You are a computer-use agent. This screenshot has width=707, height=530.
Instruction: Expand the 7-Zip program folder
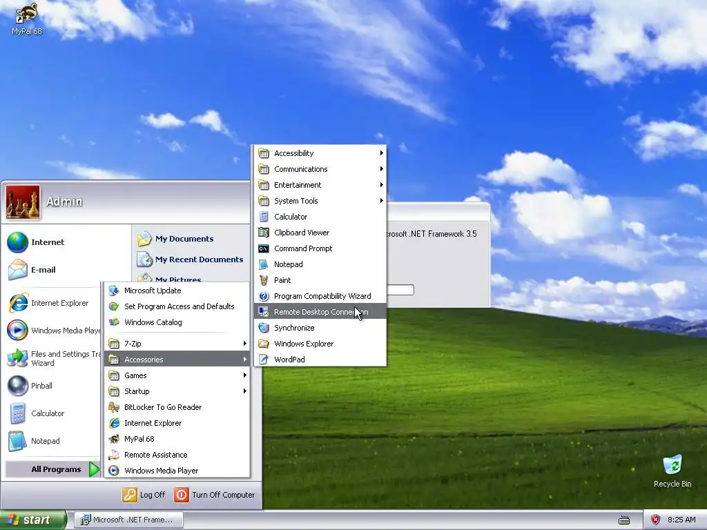pyautogui.click(x=177, y=344)
